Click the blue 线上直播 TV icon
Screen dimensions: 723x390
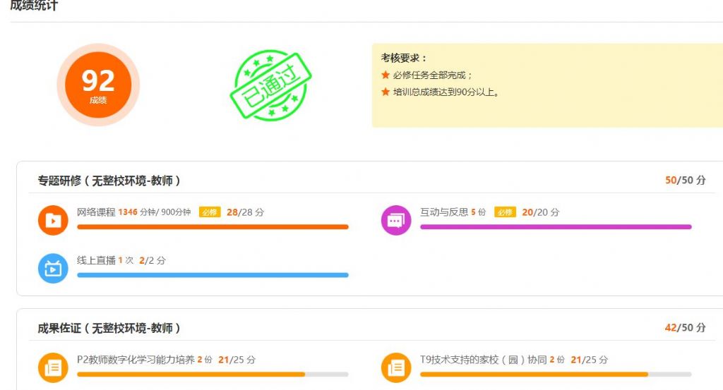point(53,269)
